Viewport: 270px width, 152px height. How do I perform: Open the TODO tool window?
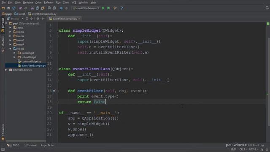pyautogui.click(x=13, y=145)
